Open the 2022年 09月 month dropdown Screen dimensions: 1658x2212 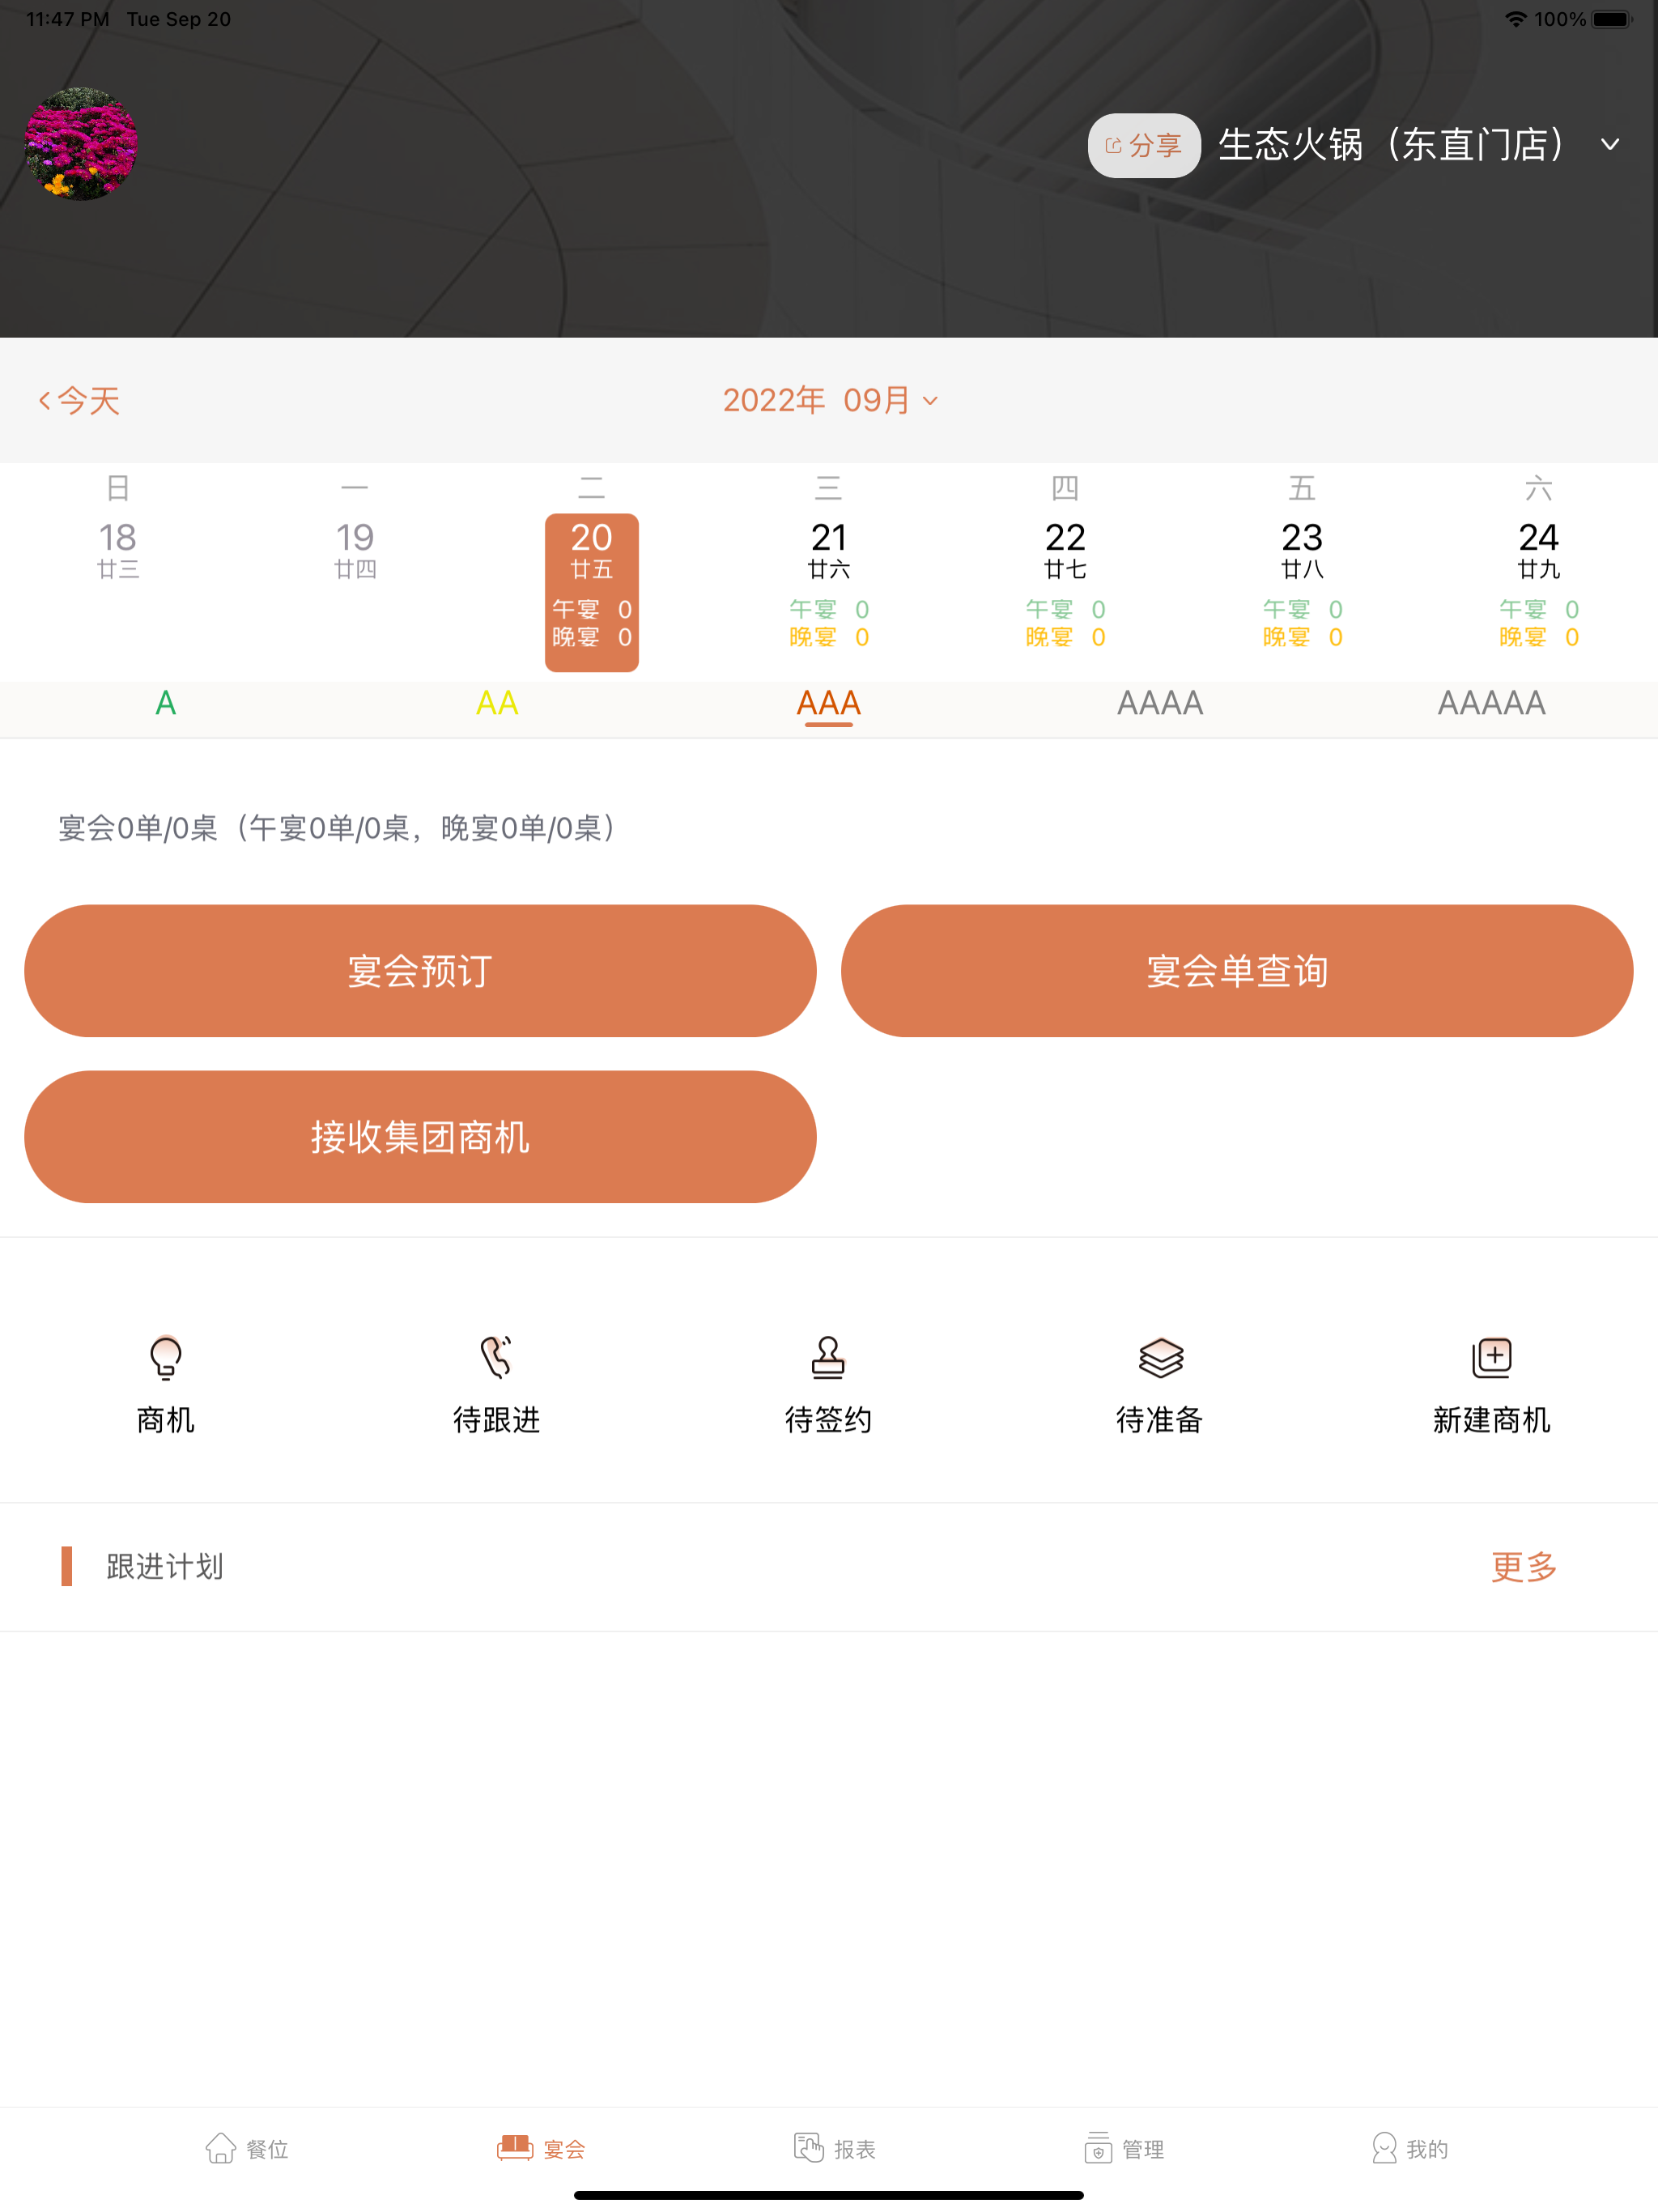(x=830, y=400)
